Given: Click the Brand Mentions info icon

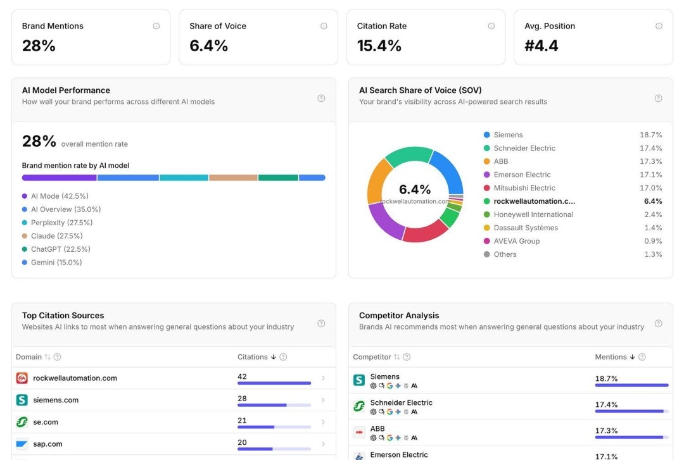Looking at the screenshot, I should click(x=156, y=26).
